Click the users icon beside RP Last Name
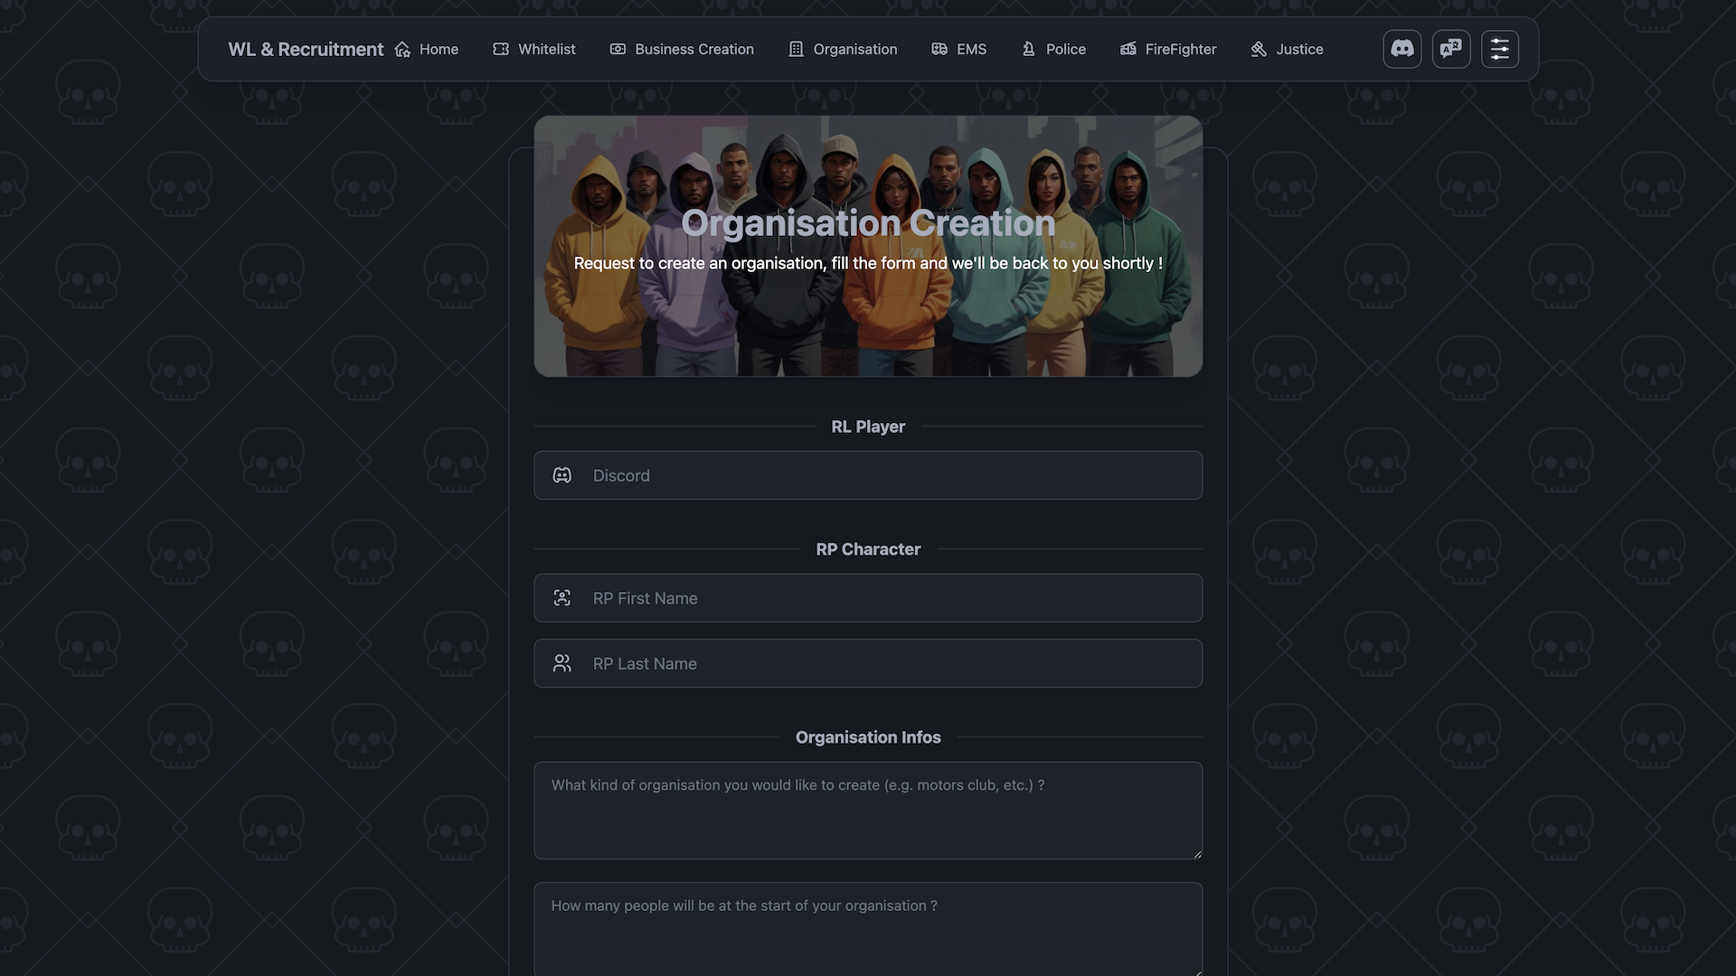The image size is (1736, 976). click(561, 663)
